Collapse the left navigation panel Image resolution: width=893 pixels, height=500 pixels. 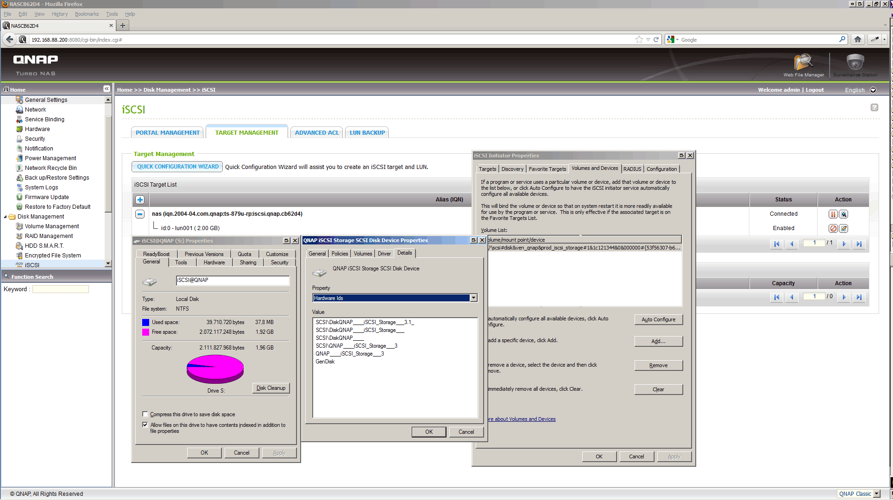click(107, 88)
